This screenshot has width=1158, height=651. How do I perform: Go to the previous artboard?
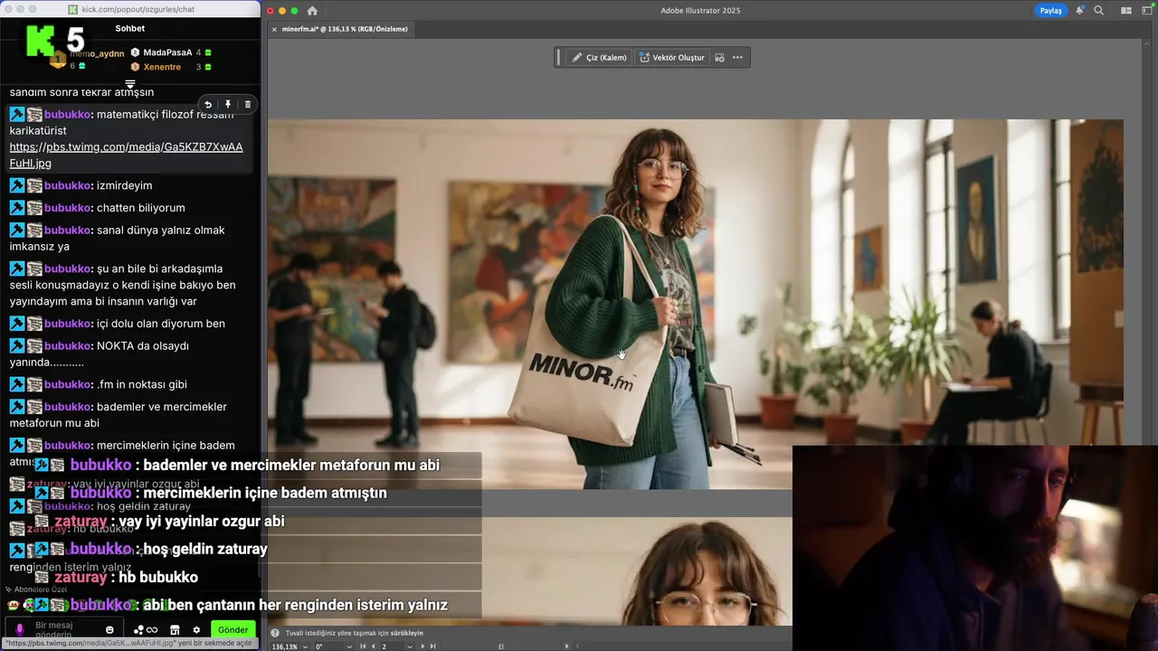click(x=374, y=646)
